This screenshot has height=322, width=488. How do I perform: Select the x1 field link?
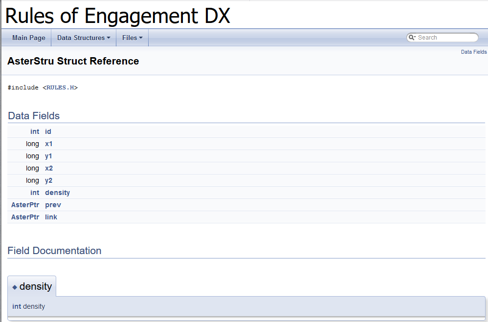tap(48, 144)
